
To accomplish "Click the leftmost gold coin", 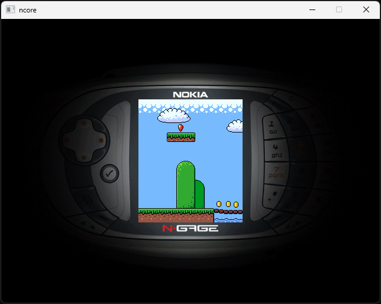I will pyautogui.click(x=219, y=204).
